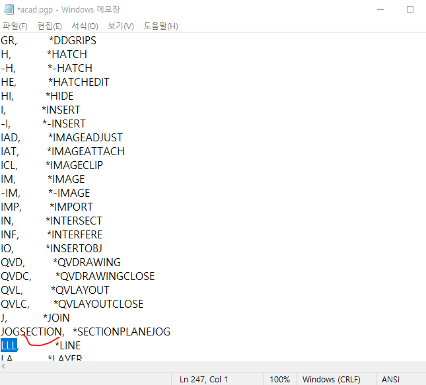426x385 pixels.
Task: Open the 서식(O) menu
Action: pyautogui.click(x=85, y=26)
